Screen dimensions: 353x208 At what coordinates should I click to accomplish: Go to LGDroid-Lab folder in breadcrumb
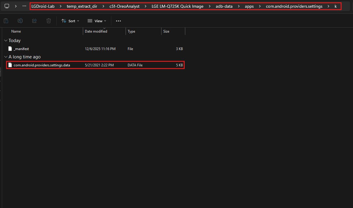(43, 6)
